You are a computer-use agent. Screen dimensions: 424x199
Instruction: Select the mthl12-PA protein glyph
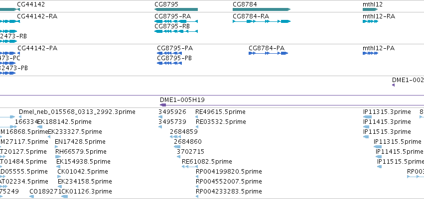[370, 53]
